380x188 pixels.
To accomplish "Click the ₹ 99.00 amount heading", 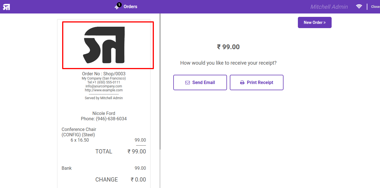I will [228, 47].
